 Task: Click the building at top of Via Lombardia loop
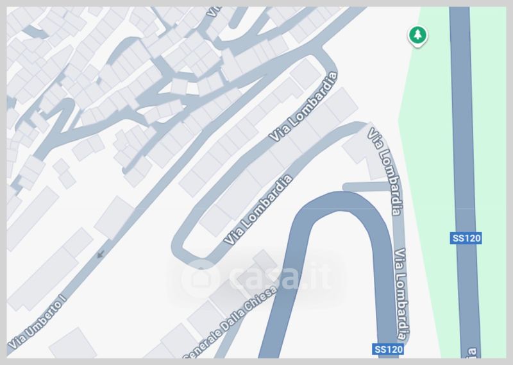coord(306,74)
